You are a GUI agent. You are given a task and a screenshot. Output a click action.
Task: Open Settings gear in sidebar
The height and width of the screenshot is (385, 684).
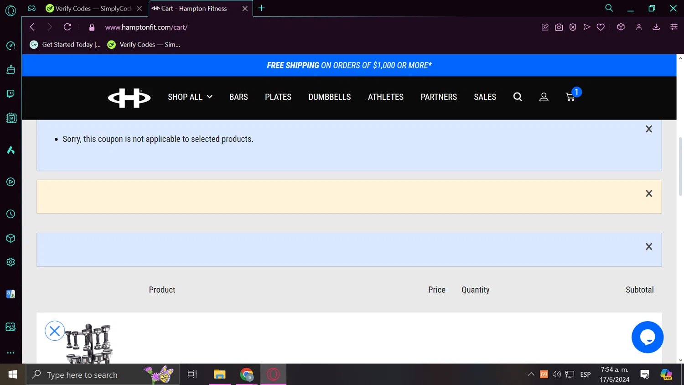[10, 262]
